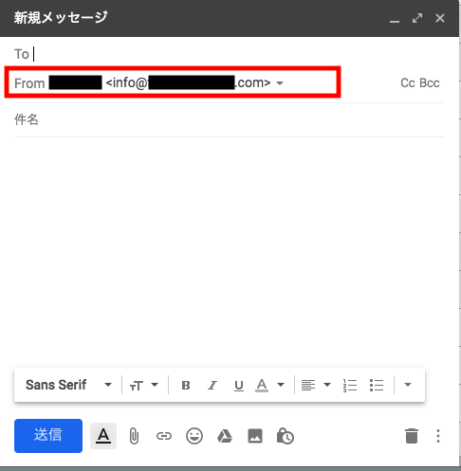
Task: Insert a link with the chain icon
Action: 164,436
